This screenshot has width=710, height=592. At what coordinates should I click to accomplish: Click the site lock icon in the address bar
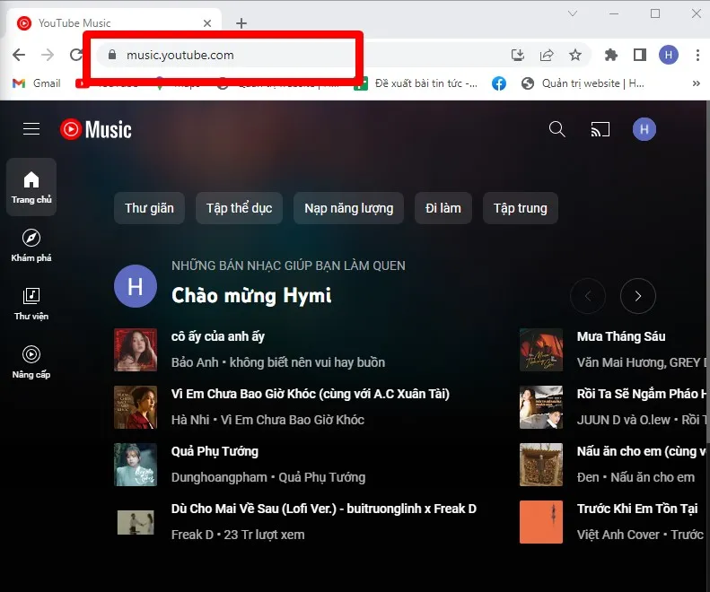coord(112,55)
